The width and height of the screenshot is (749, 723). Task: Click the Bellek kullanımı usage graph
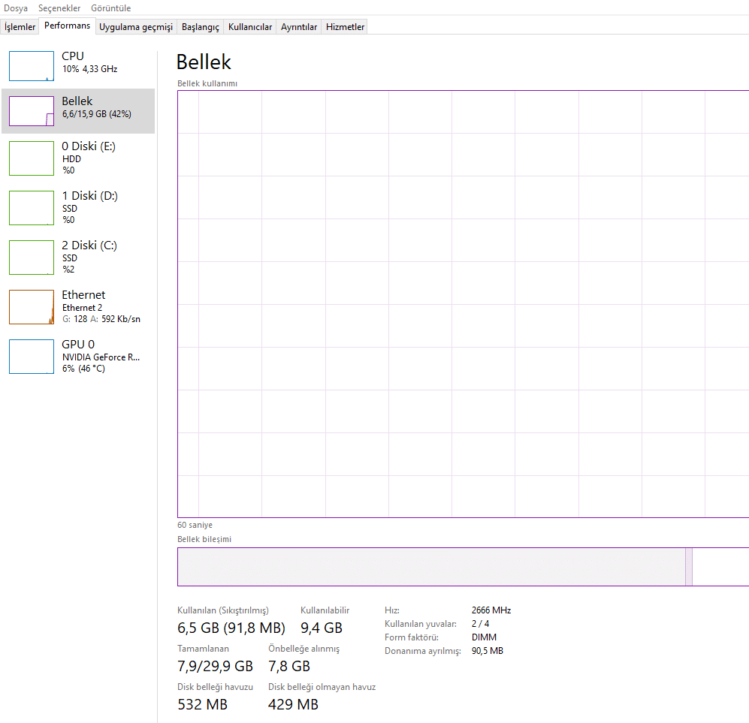[x=462, y=304]
